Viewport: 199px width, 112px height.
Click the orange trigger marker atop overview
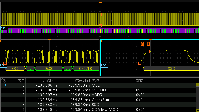[x=100, y=3]
